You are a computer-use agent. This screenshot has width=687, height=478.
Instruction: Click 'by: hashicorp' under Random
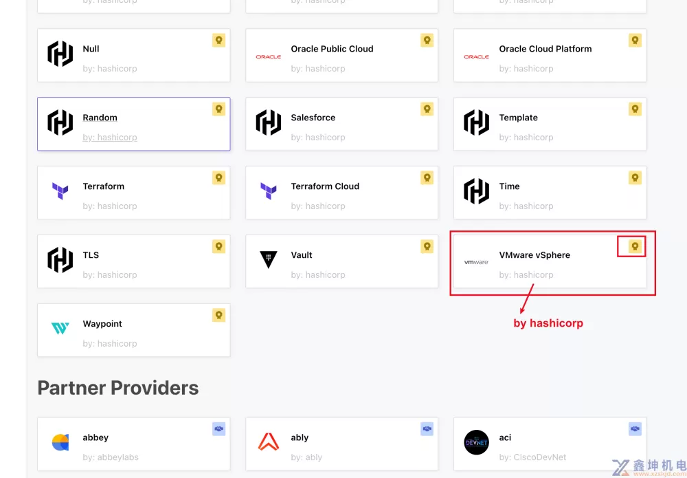pyautogui.click(x=109, y=138)
